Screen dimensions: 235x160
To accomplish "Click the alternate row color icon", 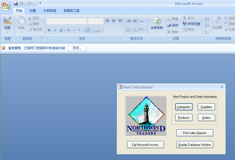I will coord(97,30).
